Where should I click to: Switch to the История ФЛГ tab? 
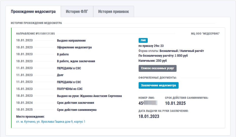click(x=77, y=12)
